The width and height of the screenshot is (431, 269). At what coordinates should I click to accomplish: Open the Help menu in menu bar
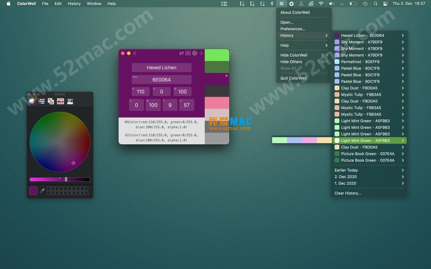[111, 4]
